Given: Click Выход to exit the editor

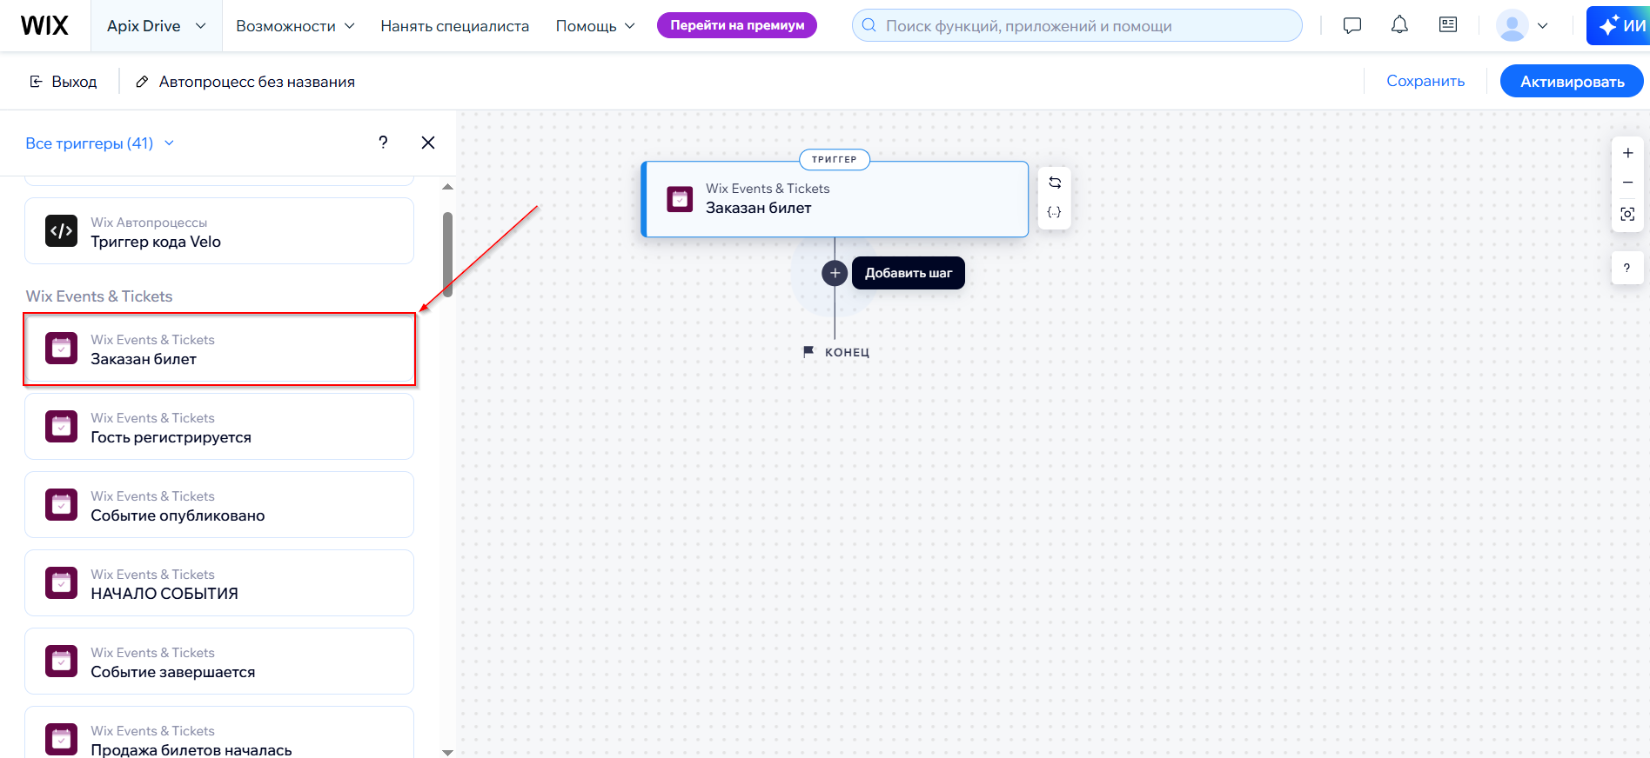Looking at the screenshot, I should (x=64, y=82).
